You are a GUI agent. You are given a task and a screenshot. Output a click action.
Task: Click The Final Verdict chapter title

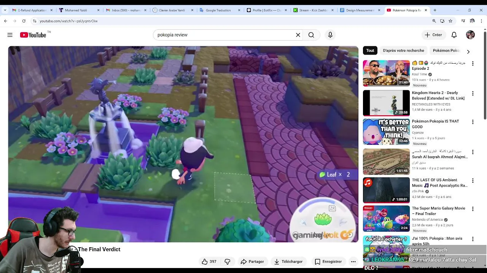[x=99, y=249]
